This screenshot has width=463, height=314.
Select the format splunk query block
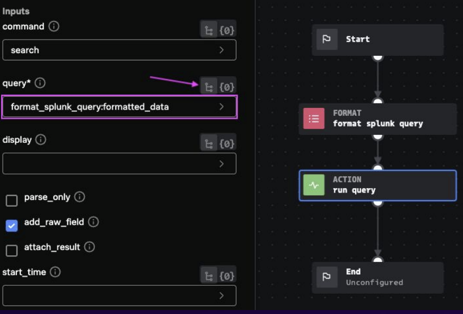[377, 119]
